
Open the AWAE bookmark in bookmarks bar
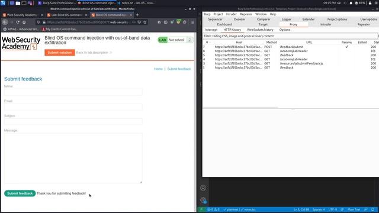21,29
